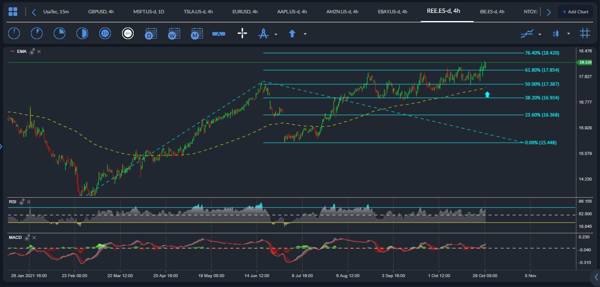Open the AAPL.US-d, 4h chart tab
The width and height of the screenshot is (600, 287).
click(292, 12)
